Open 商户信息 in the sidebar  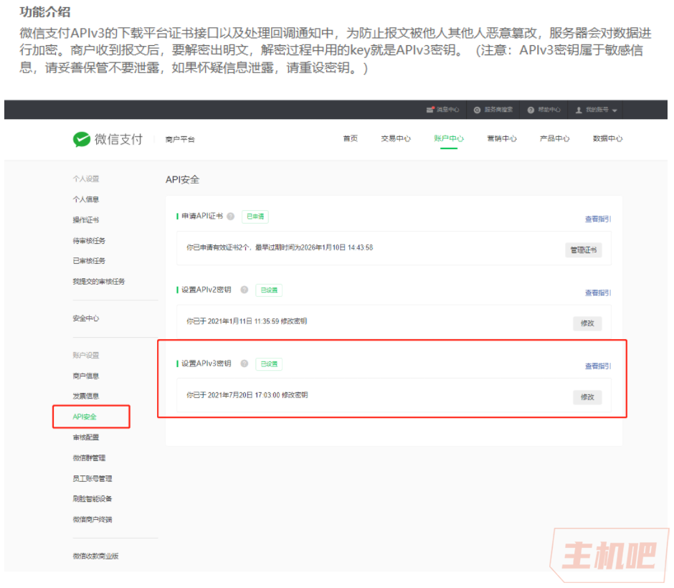[86, 376]
